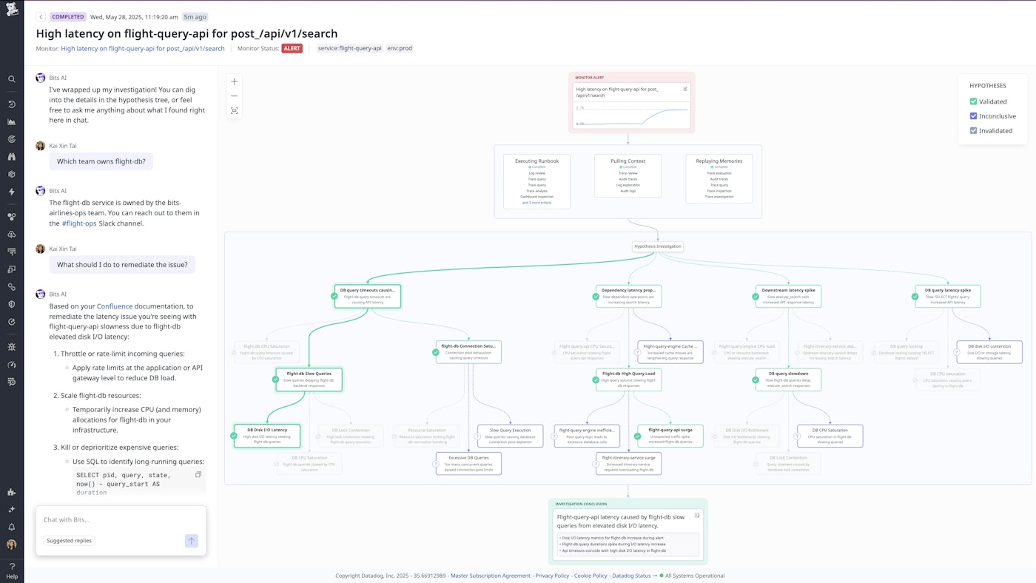Select the Dependency latency propagation node
Image resolution: width=1036 pixels, height=583 pixels.
(x=628, y=296)
